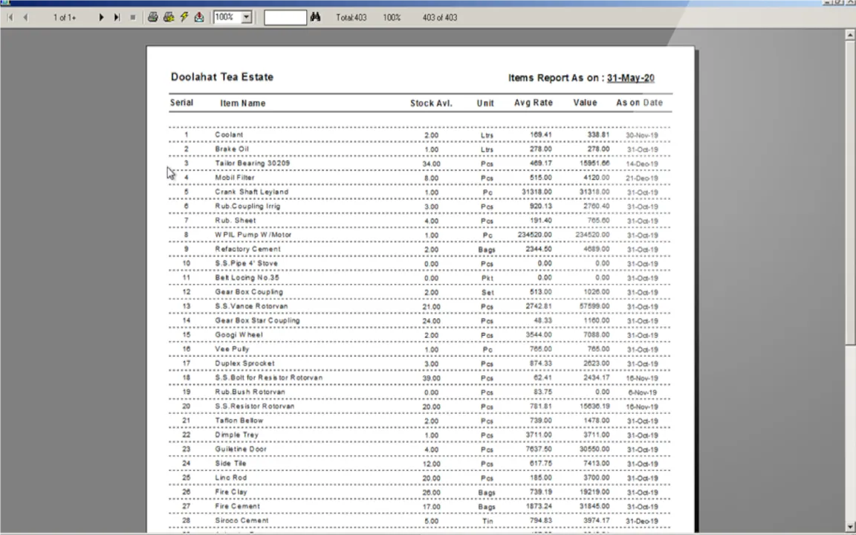Click the 31318.00 avg rate for Crank Shaft
The image size is (856, 535).
[x=536, y=192]
